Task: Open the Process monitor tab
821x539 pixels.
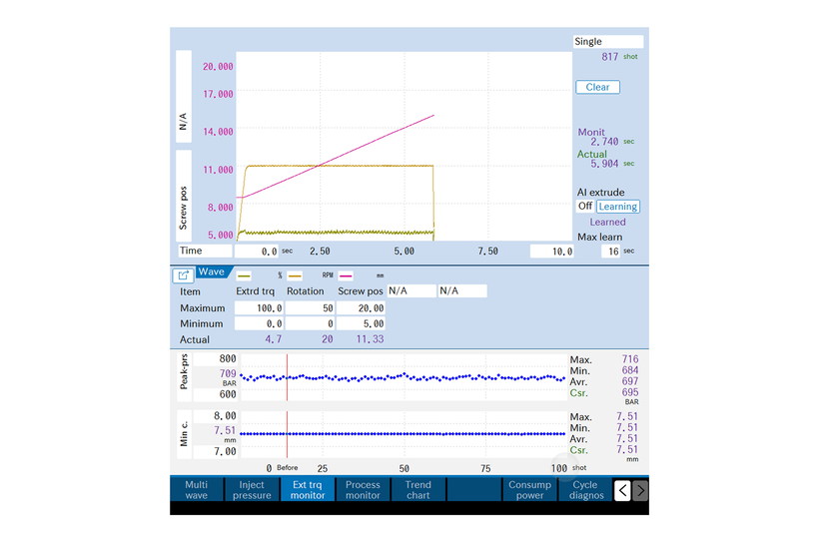Action: 363,490
